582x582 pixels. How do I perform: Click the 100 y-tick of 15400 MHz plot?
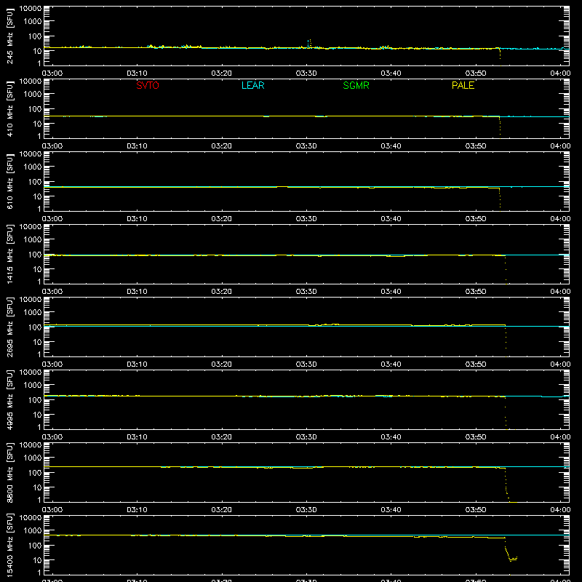click(35, 545)
